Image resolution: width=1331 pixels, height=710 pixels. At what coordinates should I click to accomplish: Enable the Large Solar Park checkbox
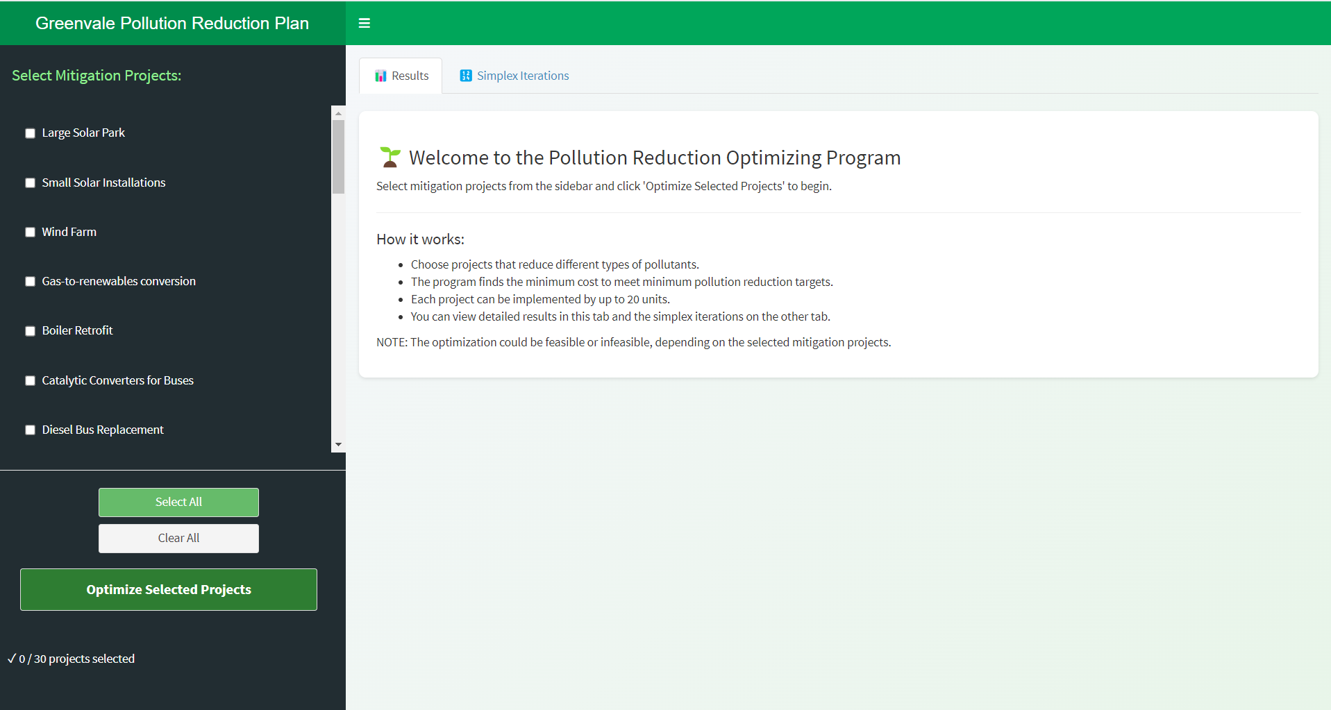31,133
